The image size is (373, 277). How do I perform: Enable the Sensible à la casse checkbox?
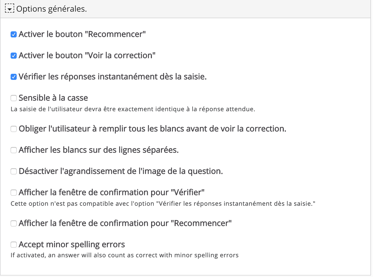pyautogui.click(x=14, y=98)
